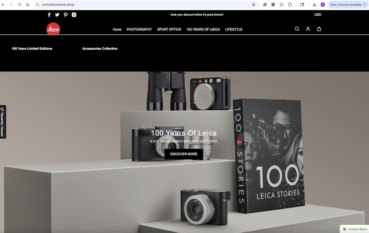The height and width of the screenshot is (233, 369).
Task: Click the DISCOVER MORE button
Action: click(x=184, y=154)
